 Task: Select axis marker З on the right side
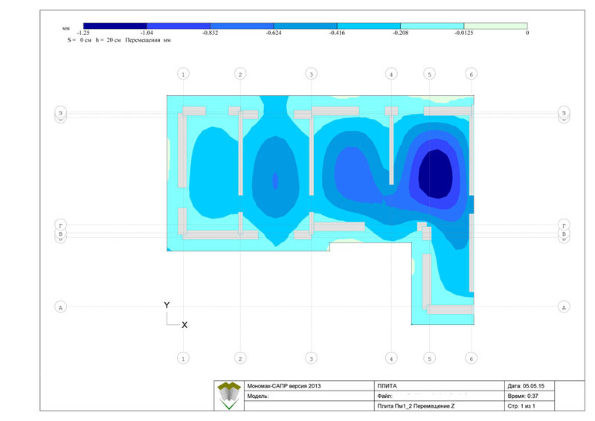click(564, 112)
